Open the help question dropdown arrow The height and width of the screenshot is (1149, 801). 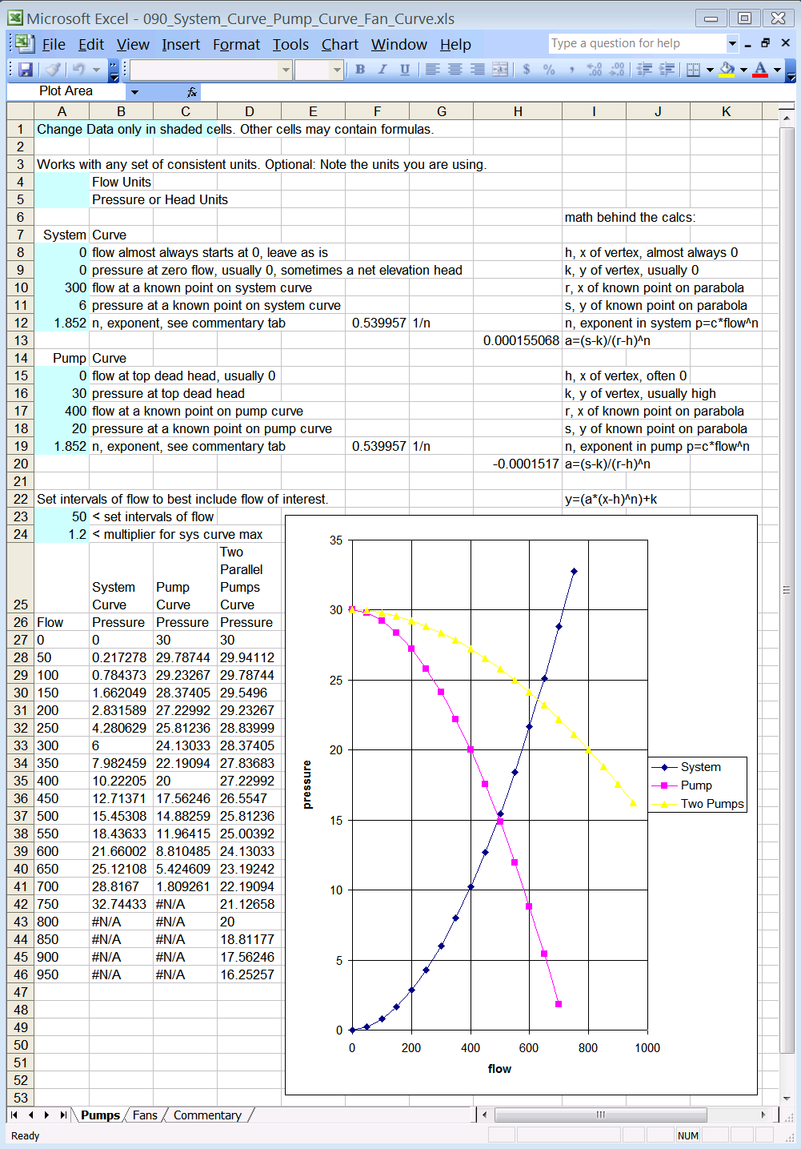pyautogui.click(x=732, y=43)
